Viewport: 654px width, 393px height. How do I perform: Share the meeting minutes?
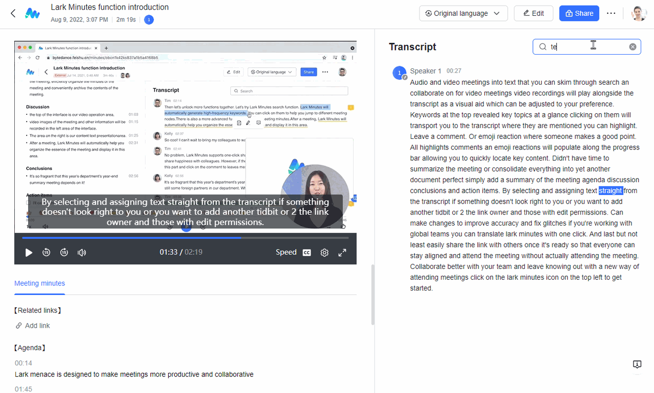[579, 13]
